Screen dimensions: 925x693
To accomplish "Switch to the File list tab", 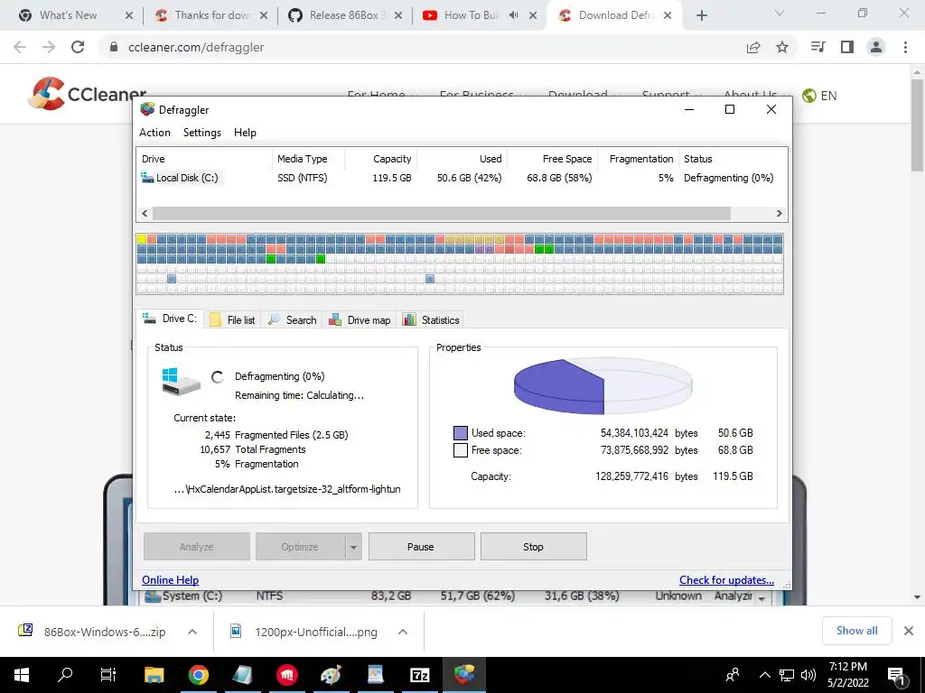I will (233, 320).
